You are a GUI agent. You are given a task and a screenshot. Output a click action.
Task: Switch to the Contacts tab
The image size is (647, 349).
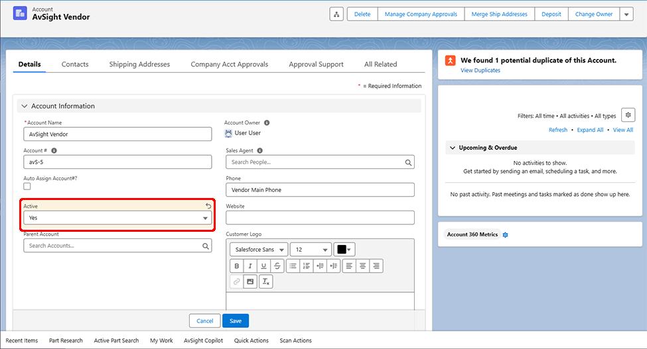point(75,64)
